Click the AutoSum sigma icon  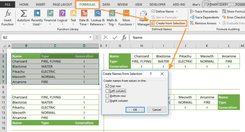(x=24, y=13)
